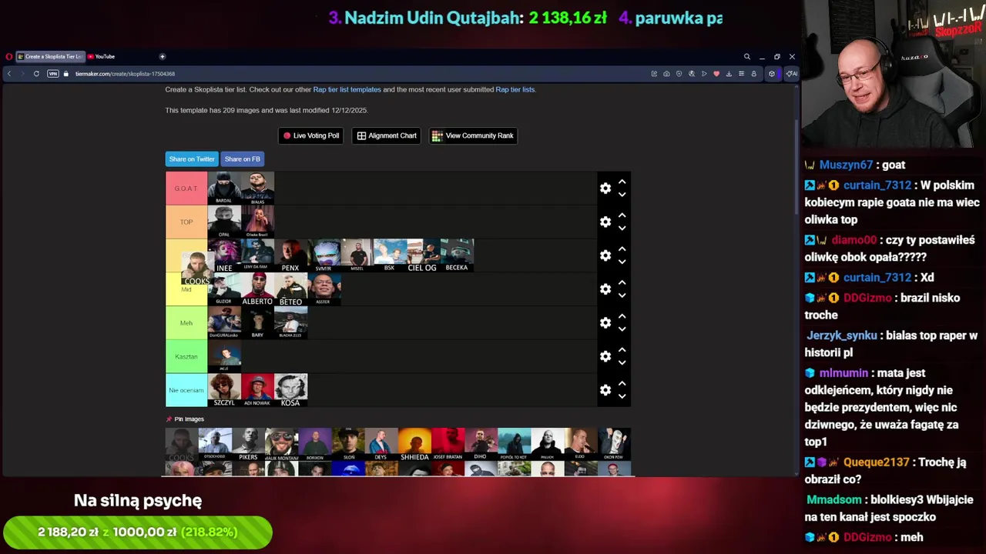Move the INEE row up
Image resolution: width=986 pixels, height=554 pixels.
click(x=622, y=249)
